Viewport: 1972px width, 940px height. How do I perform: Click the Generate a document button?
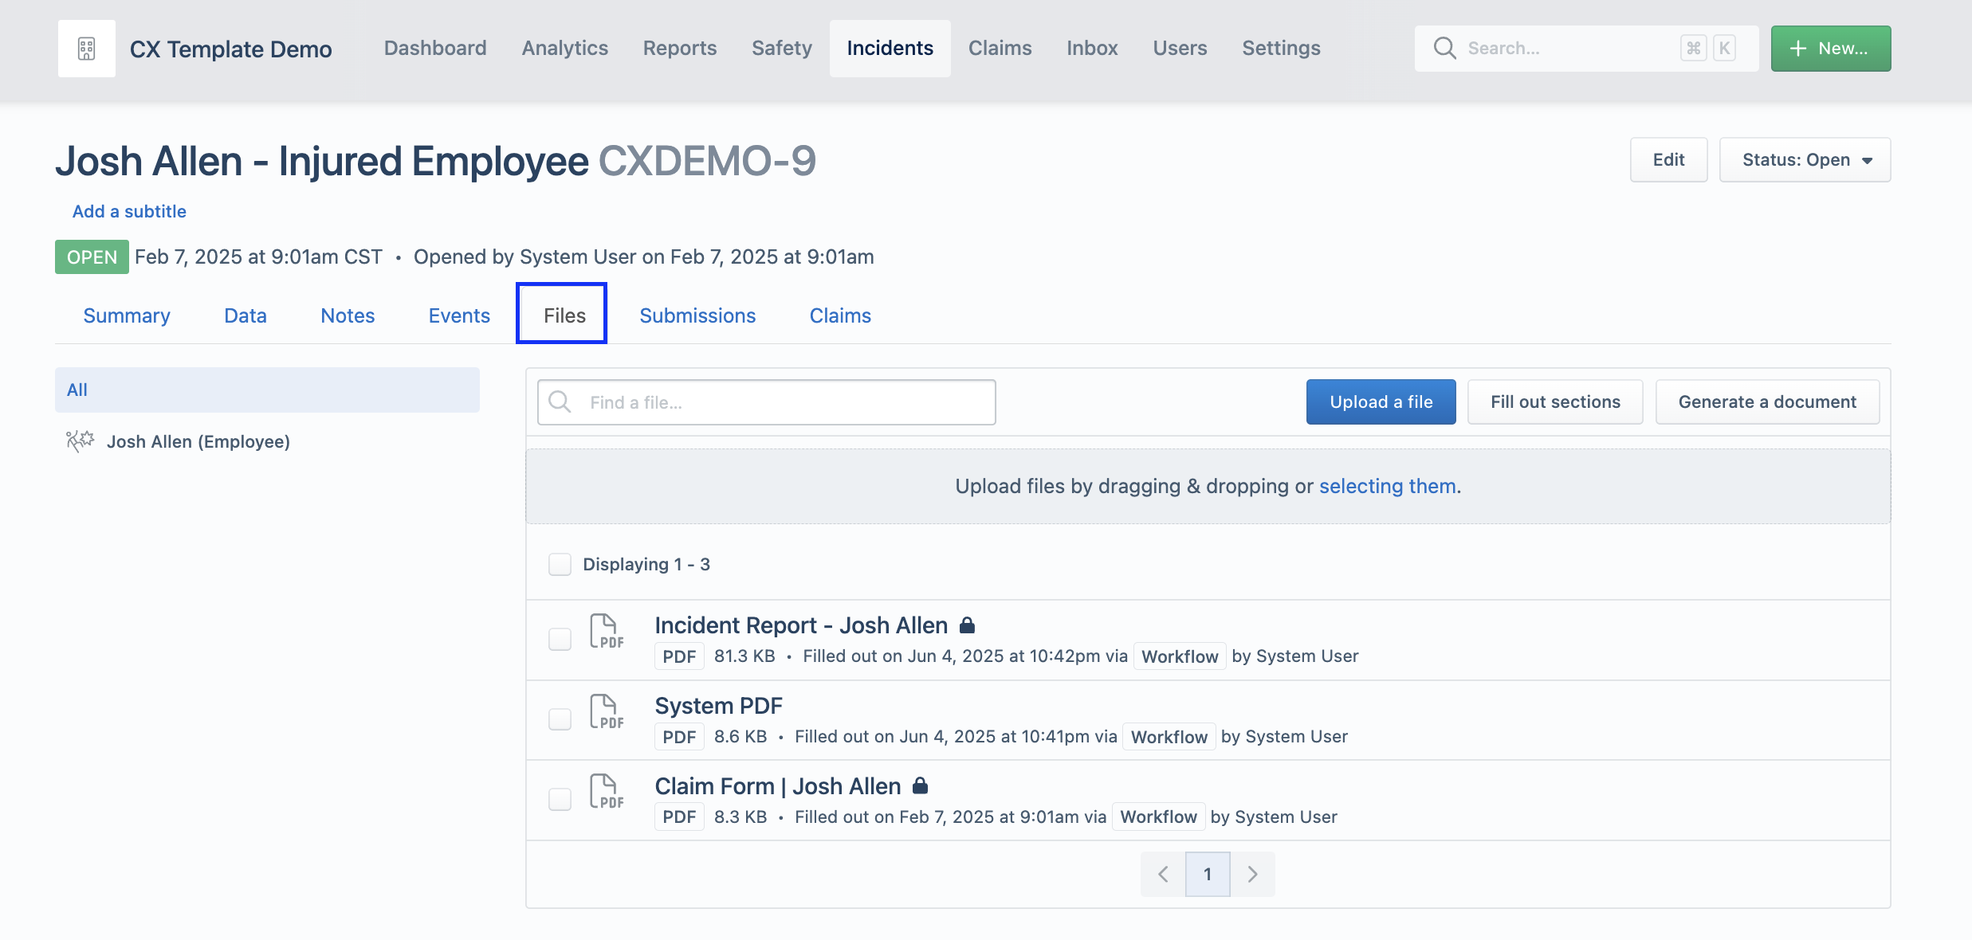point(1767,401)
